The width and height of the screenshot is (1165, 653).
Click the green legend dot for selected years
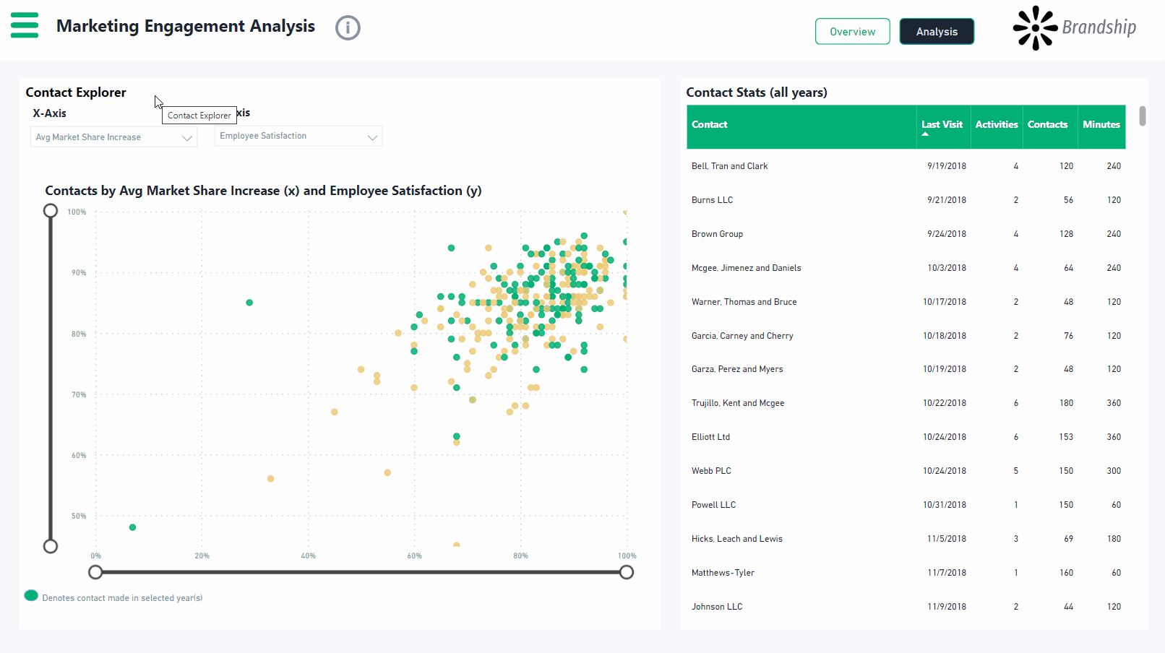(31, 595)
